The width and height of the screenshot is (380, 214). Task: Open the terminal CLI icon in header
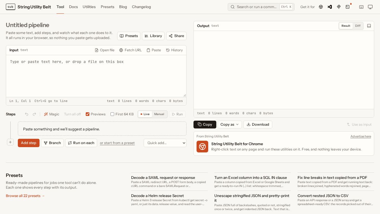pyautogui.click(x=348, y=7)
